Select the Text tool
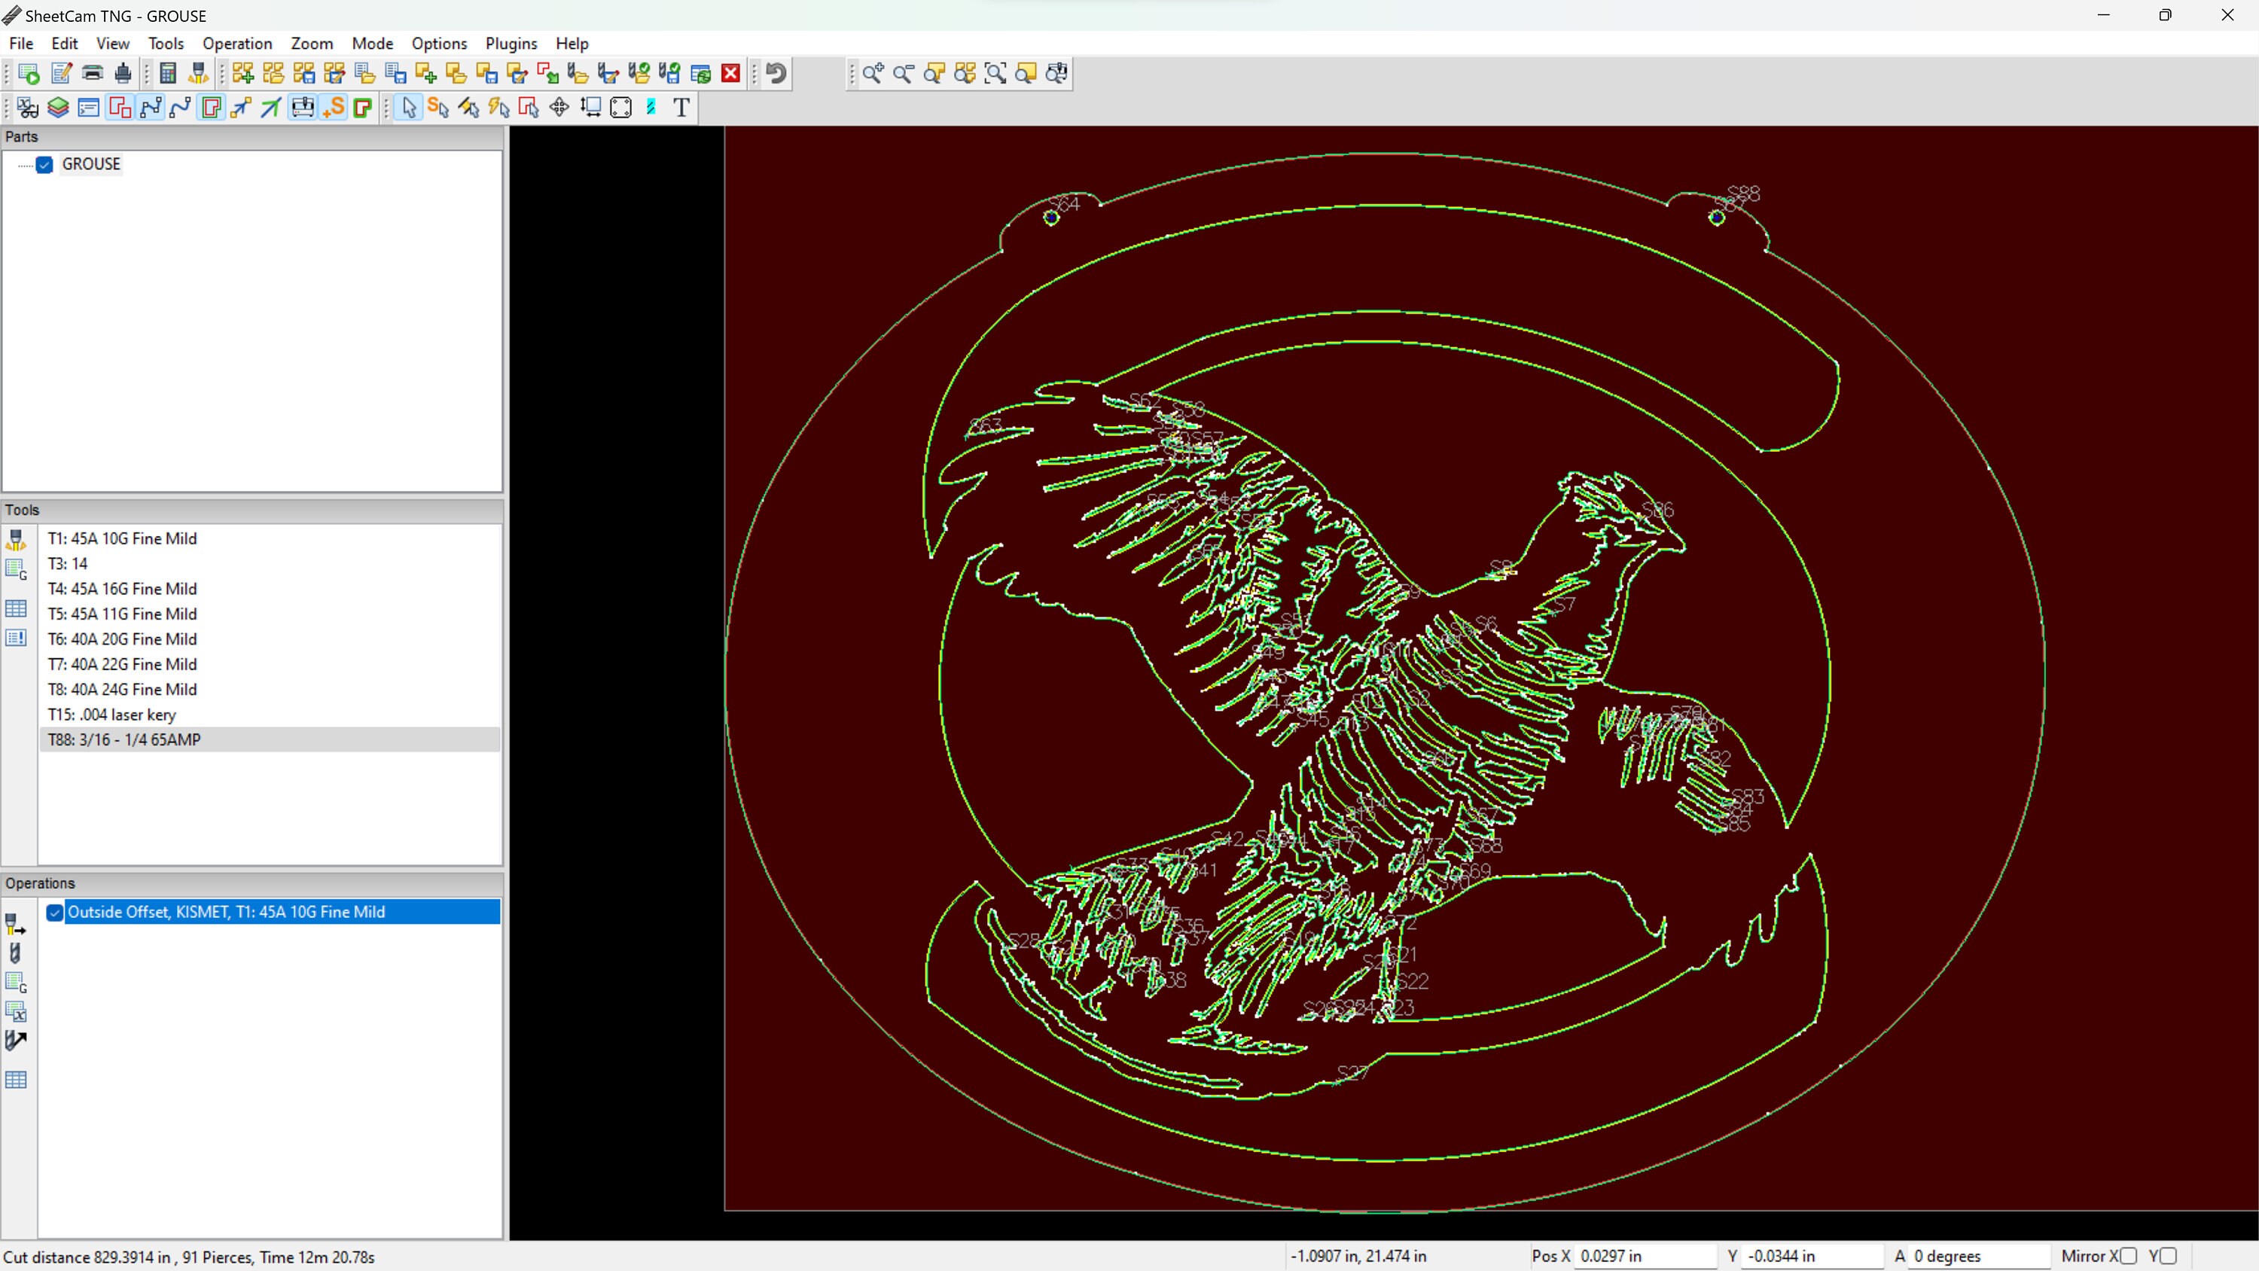Image resolution: width=2259 pixels, height=1271 pixels. (x=681, y=107)
